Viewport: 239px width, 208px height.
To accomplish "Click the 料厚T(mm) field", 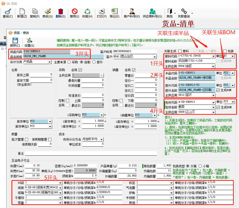I will pos(32,166).
